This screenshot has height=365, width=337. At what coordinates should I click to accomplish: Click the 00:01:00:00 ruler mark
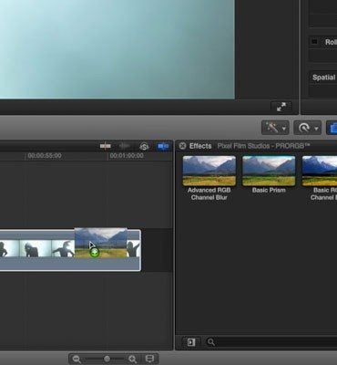pyautogui.click(x=127, y=156)
